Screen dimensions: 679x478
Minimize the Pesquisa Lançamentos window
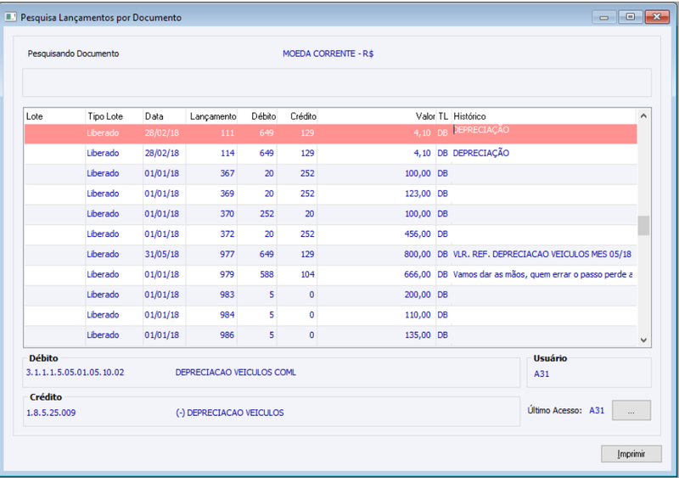(604, 17)
